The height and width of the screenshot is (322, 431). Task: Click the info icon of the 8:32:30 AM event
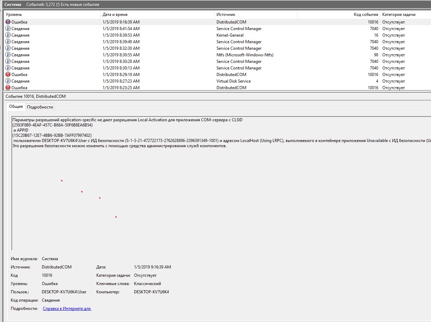(8, 48)
